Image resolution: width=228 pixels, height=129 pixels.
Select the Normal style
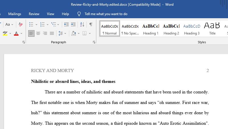coord(110,28)
